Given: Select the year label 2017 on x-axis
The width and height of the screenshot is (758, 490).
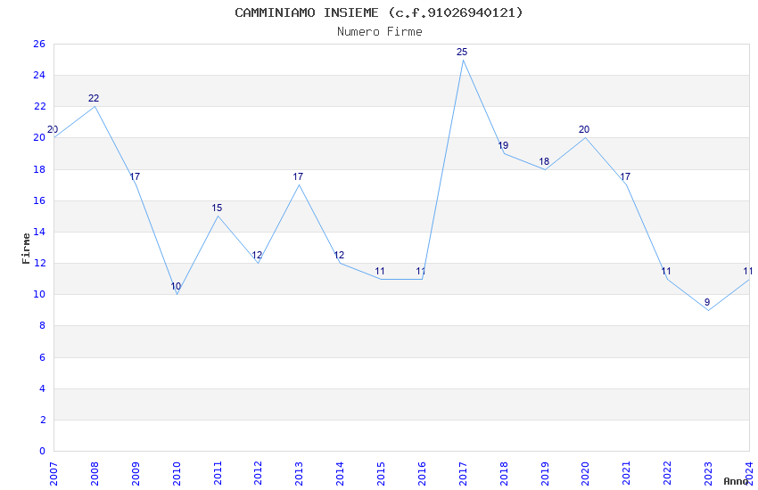Looking at the screenshot, I should tap(463, 474).
